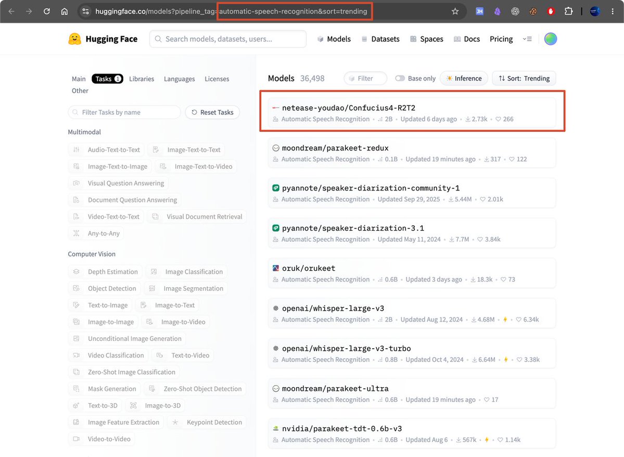Click the Filter models input box

(x=365, y=79)
